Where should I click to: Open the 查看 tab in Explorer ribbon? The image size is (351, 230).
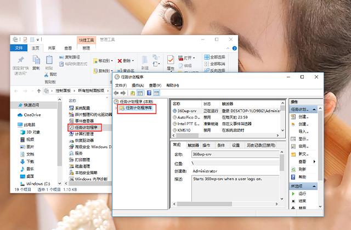coord(68,48)
